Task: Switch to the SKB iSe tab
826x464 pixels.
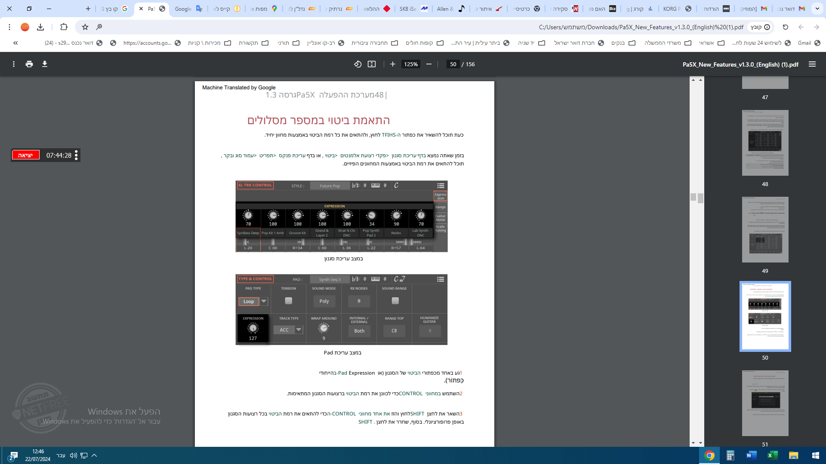Action: [x=413, y=9]
